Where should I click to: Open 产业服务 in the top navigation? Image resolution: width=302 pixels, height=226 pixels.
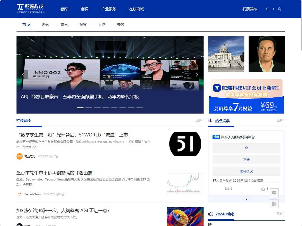point(108,9)
